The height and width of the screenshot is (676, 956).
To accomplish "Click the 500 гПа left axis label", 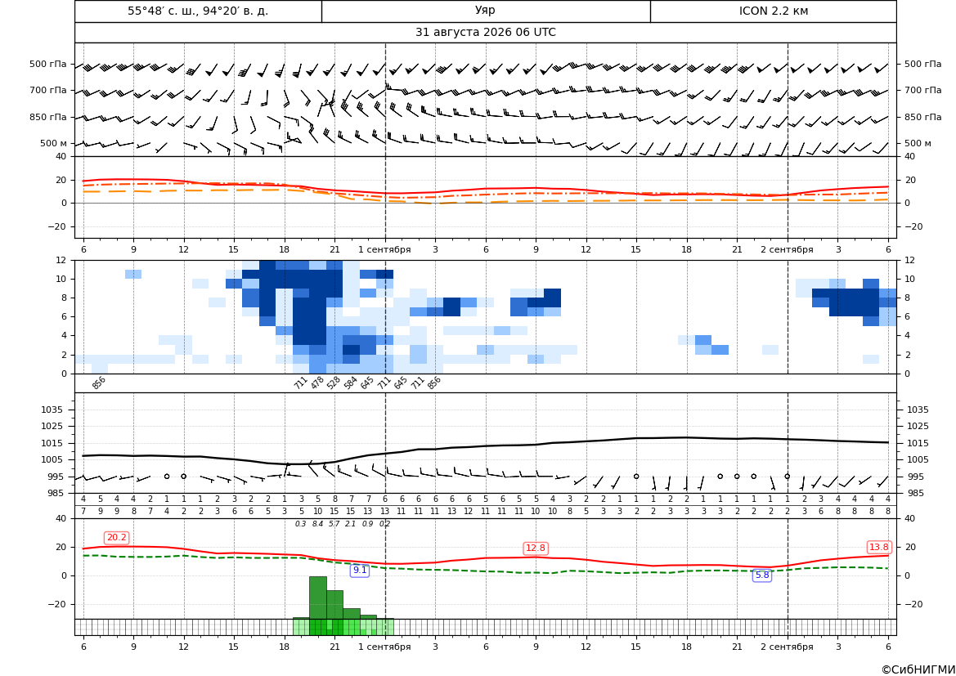I will (x=48, y=64).
